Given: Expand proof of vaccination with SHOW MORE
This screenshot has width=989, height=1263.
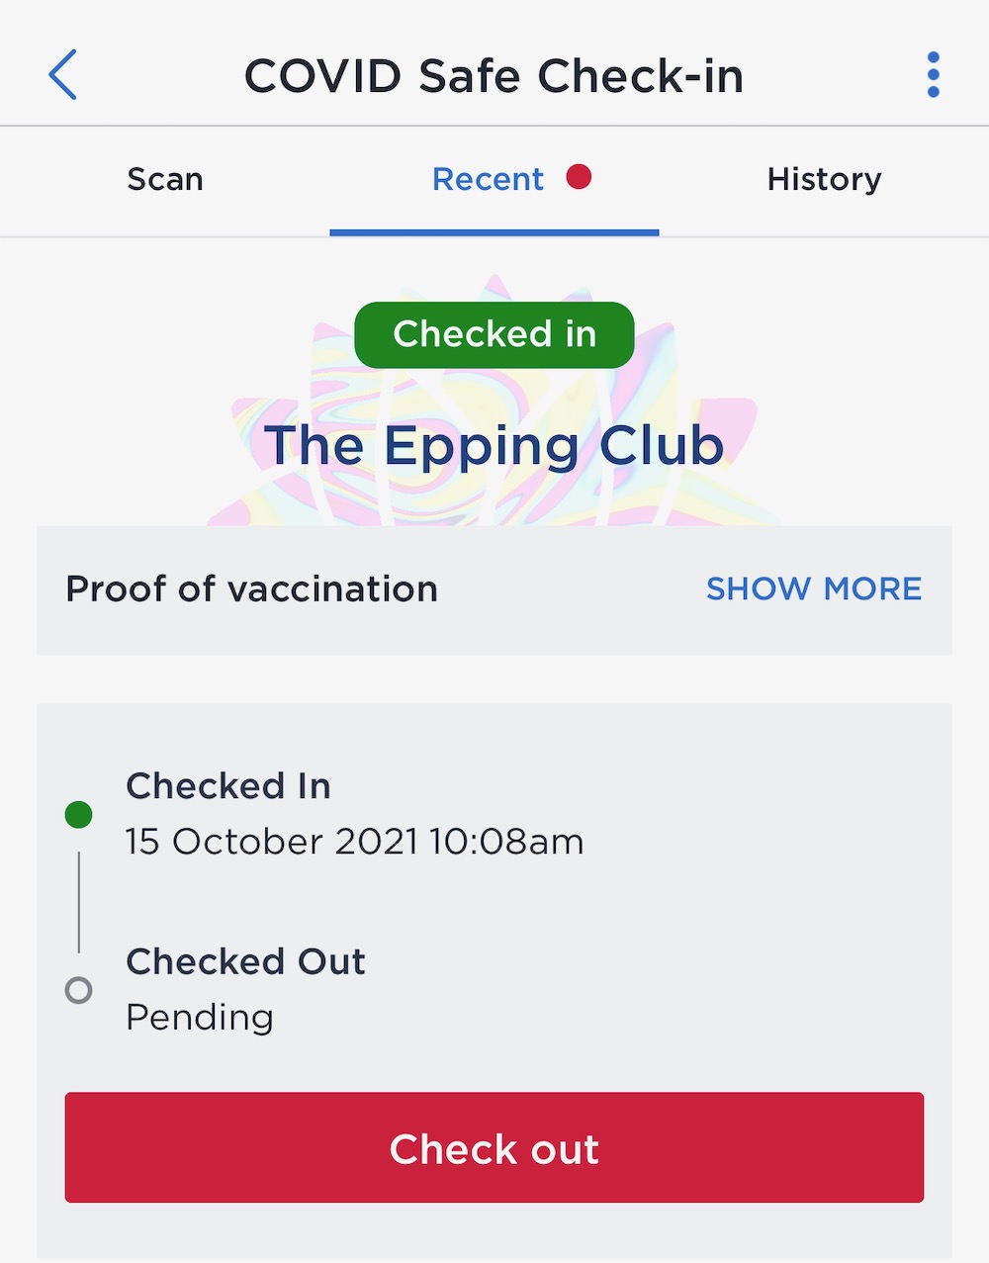Looking at the screenshot, I should (814, 588).
